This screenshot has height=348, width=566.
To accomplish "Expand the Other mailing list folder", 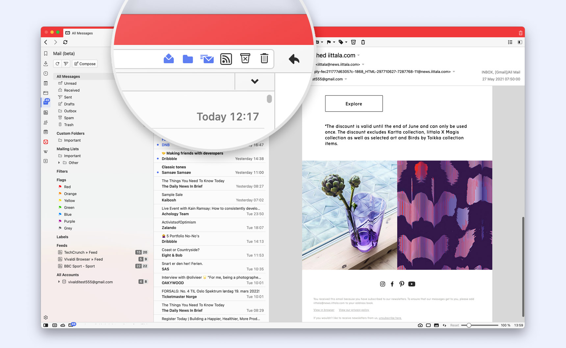I will click(59, 163).
